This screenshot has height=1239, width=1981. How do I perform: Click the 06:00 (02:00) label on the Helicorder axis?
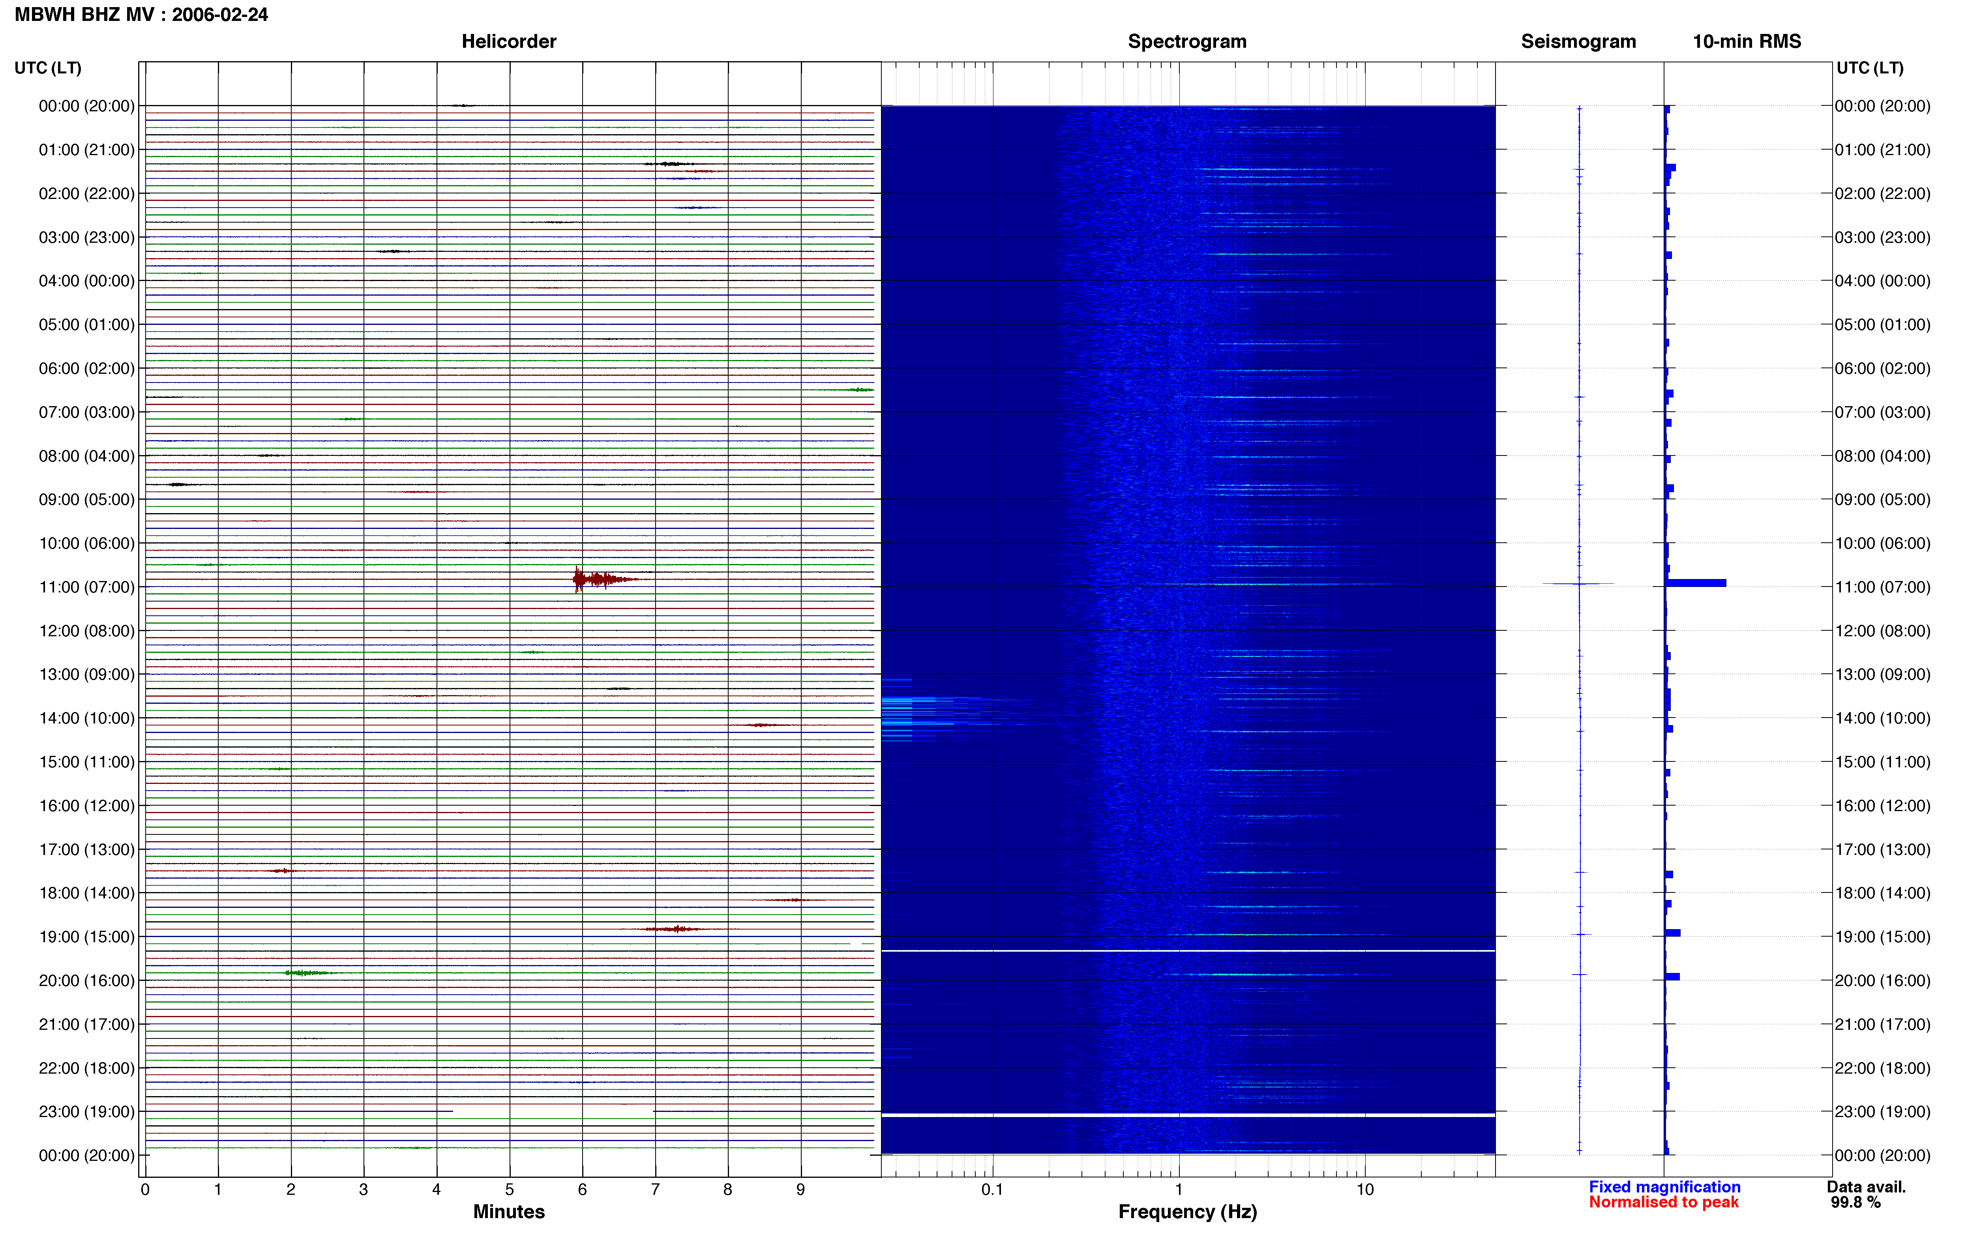(x=87, y=369)
